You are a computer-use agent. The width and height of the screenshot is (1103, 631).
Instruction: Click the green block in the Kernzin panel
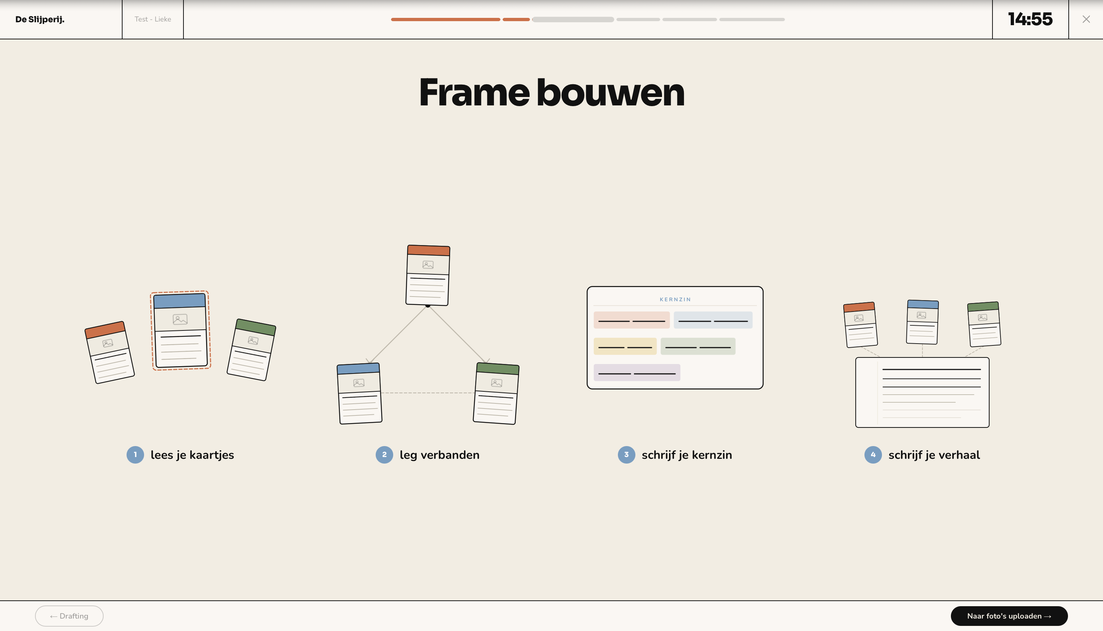tap(698, 346)
